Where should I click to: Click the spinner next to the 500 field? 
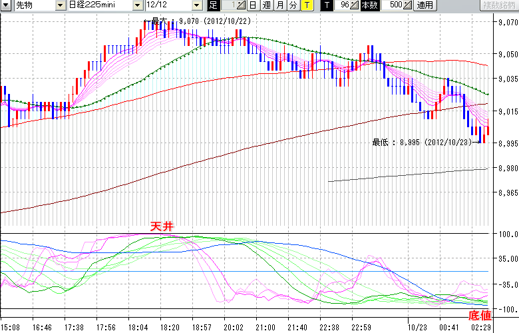[407, 5]
